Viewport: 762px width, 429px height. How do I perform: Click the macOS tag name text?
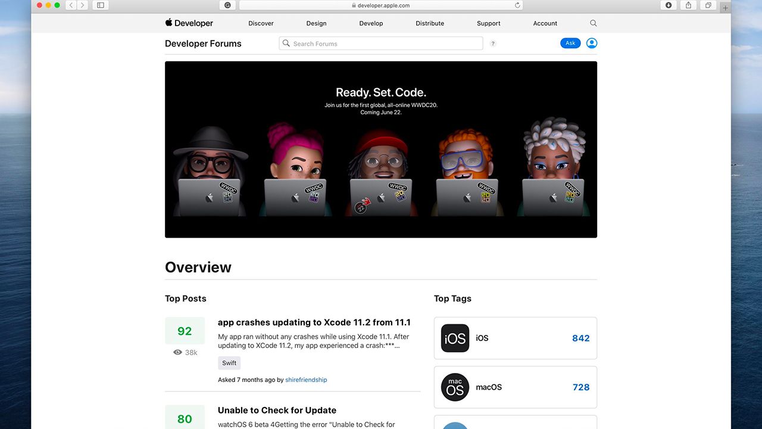tap(489, 387)
